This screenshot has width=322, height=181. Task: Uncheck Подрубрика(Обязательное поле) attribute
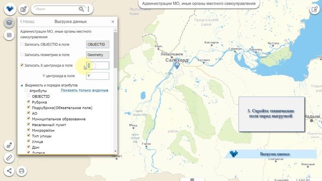(x=29, y=107)
